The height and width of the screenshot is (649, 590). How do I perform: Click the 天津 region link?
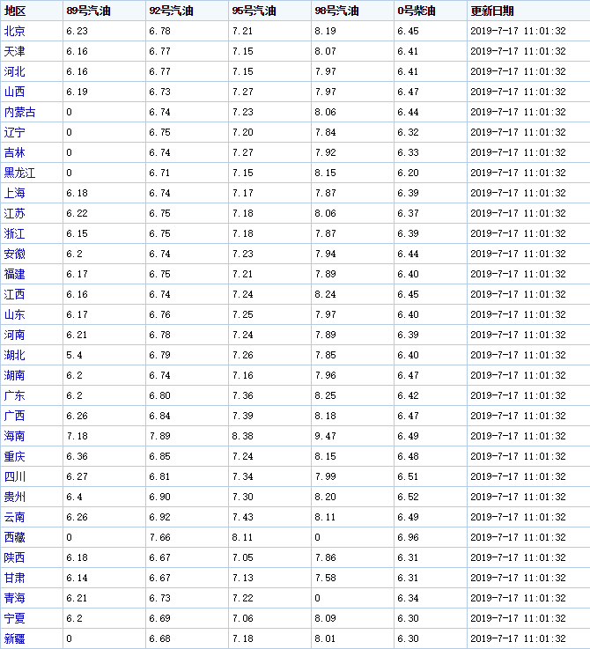[x=15, y=52]
